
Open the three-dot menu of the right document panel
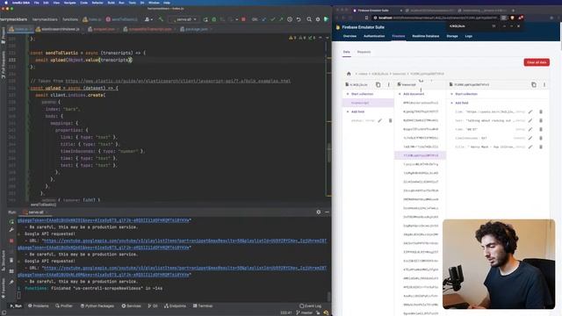tap(544, 85)
